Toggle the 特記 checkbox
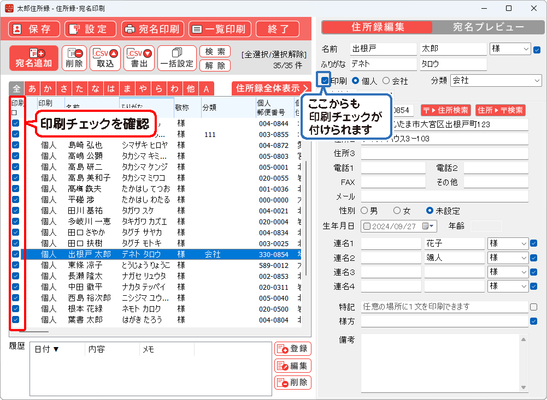 (533, 307)
